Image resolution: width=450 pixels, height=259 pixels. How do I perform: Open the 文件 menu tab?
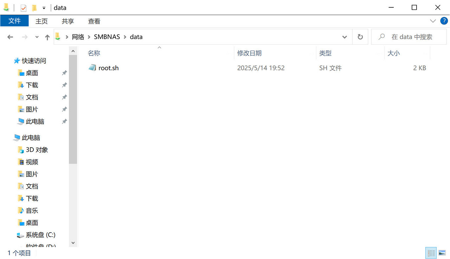click(x=14, y=21)
